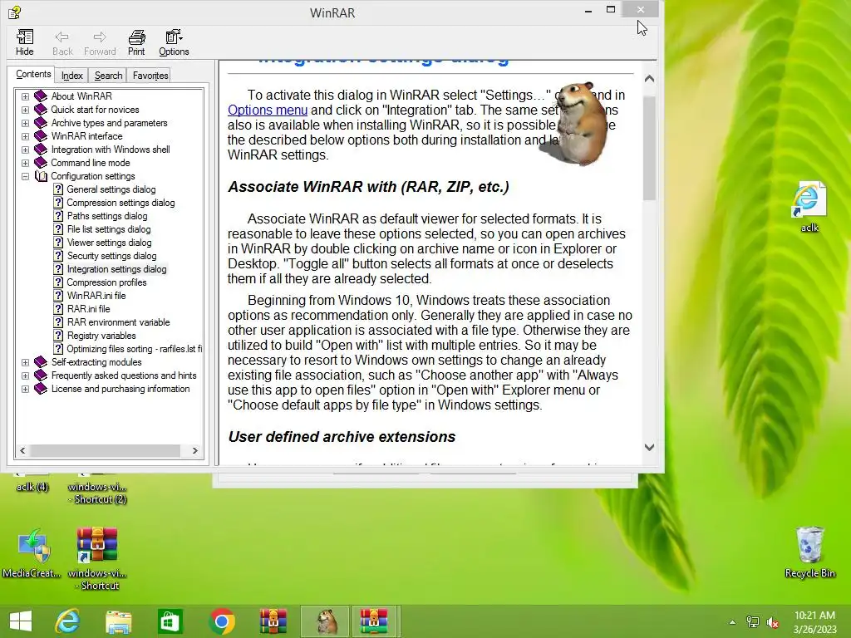Image resolution: width=851 pixels, height=638 pixels.
Task: Click the General settings dialog page icon
Action: (x=58, y=189)
